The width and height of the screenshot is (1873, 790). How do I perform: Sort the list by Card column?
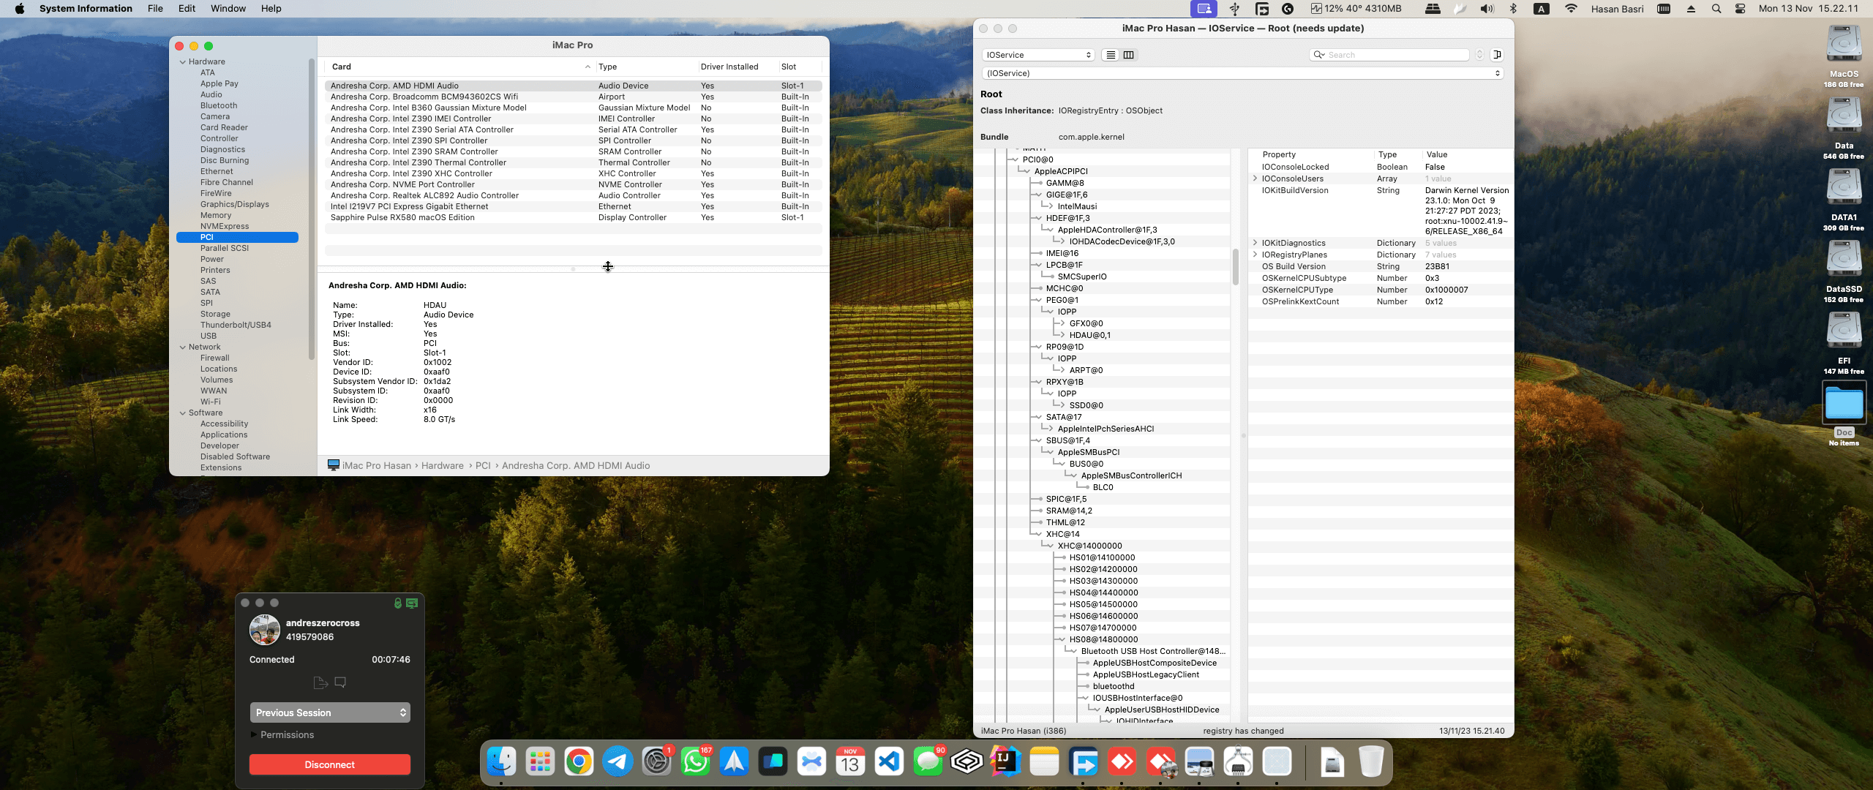(459, 67)
